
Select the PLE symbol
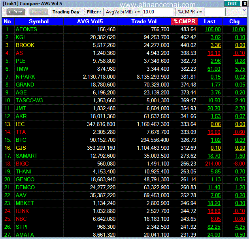tap(21, 61)
